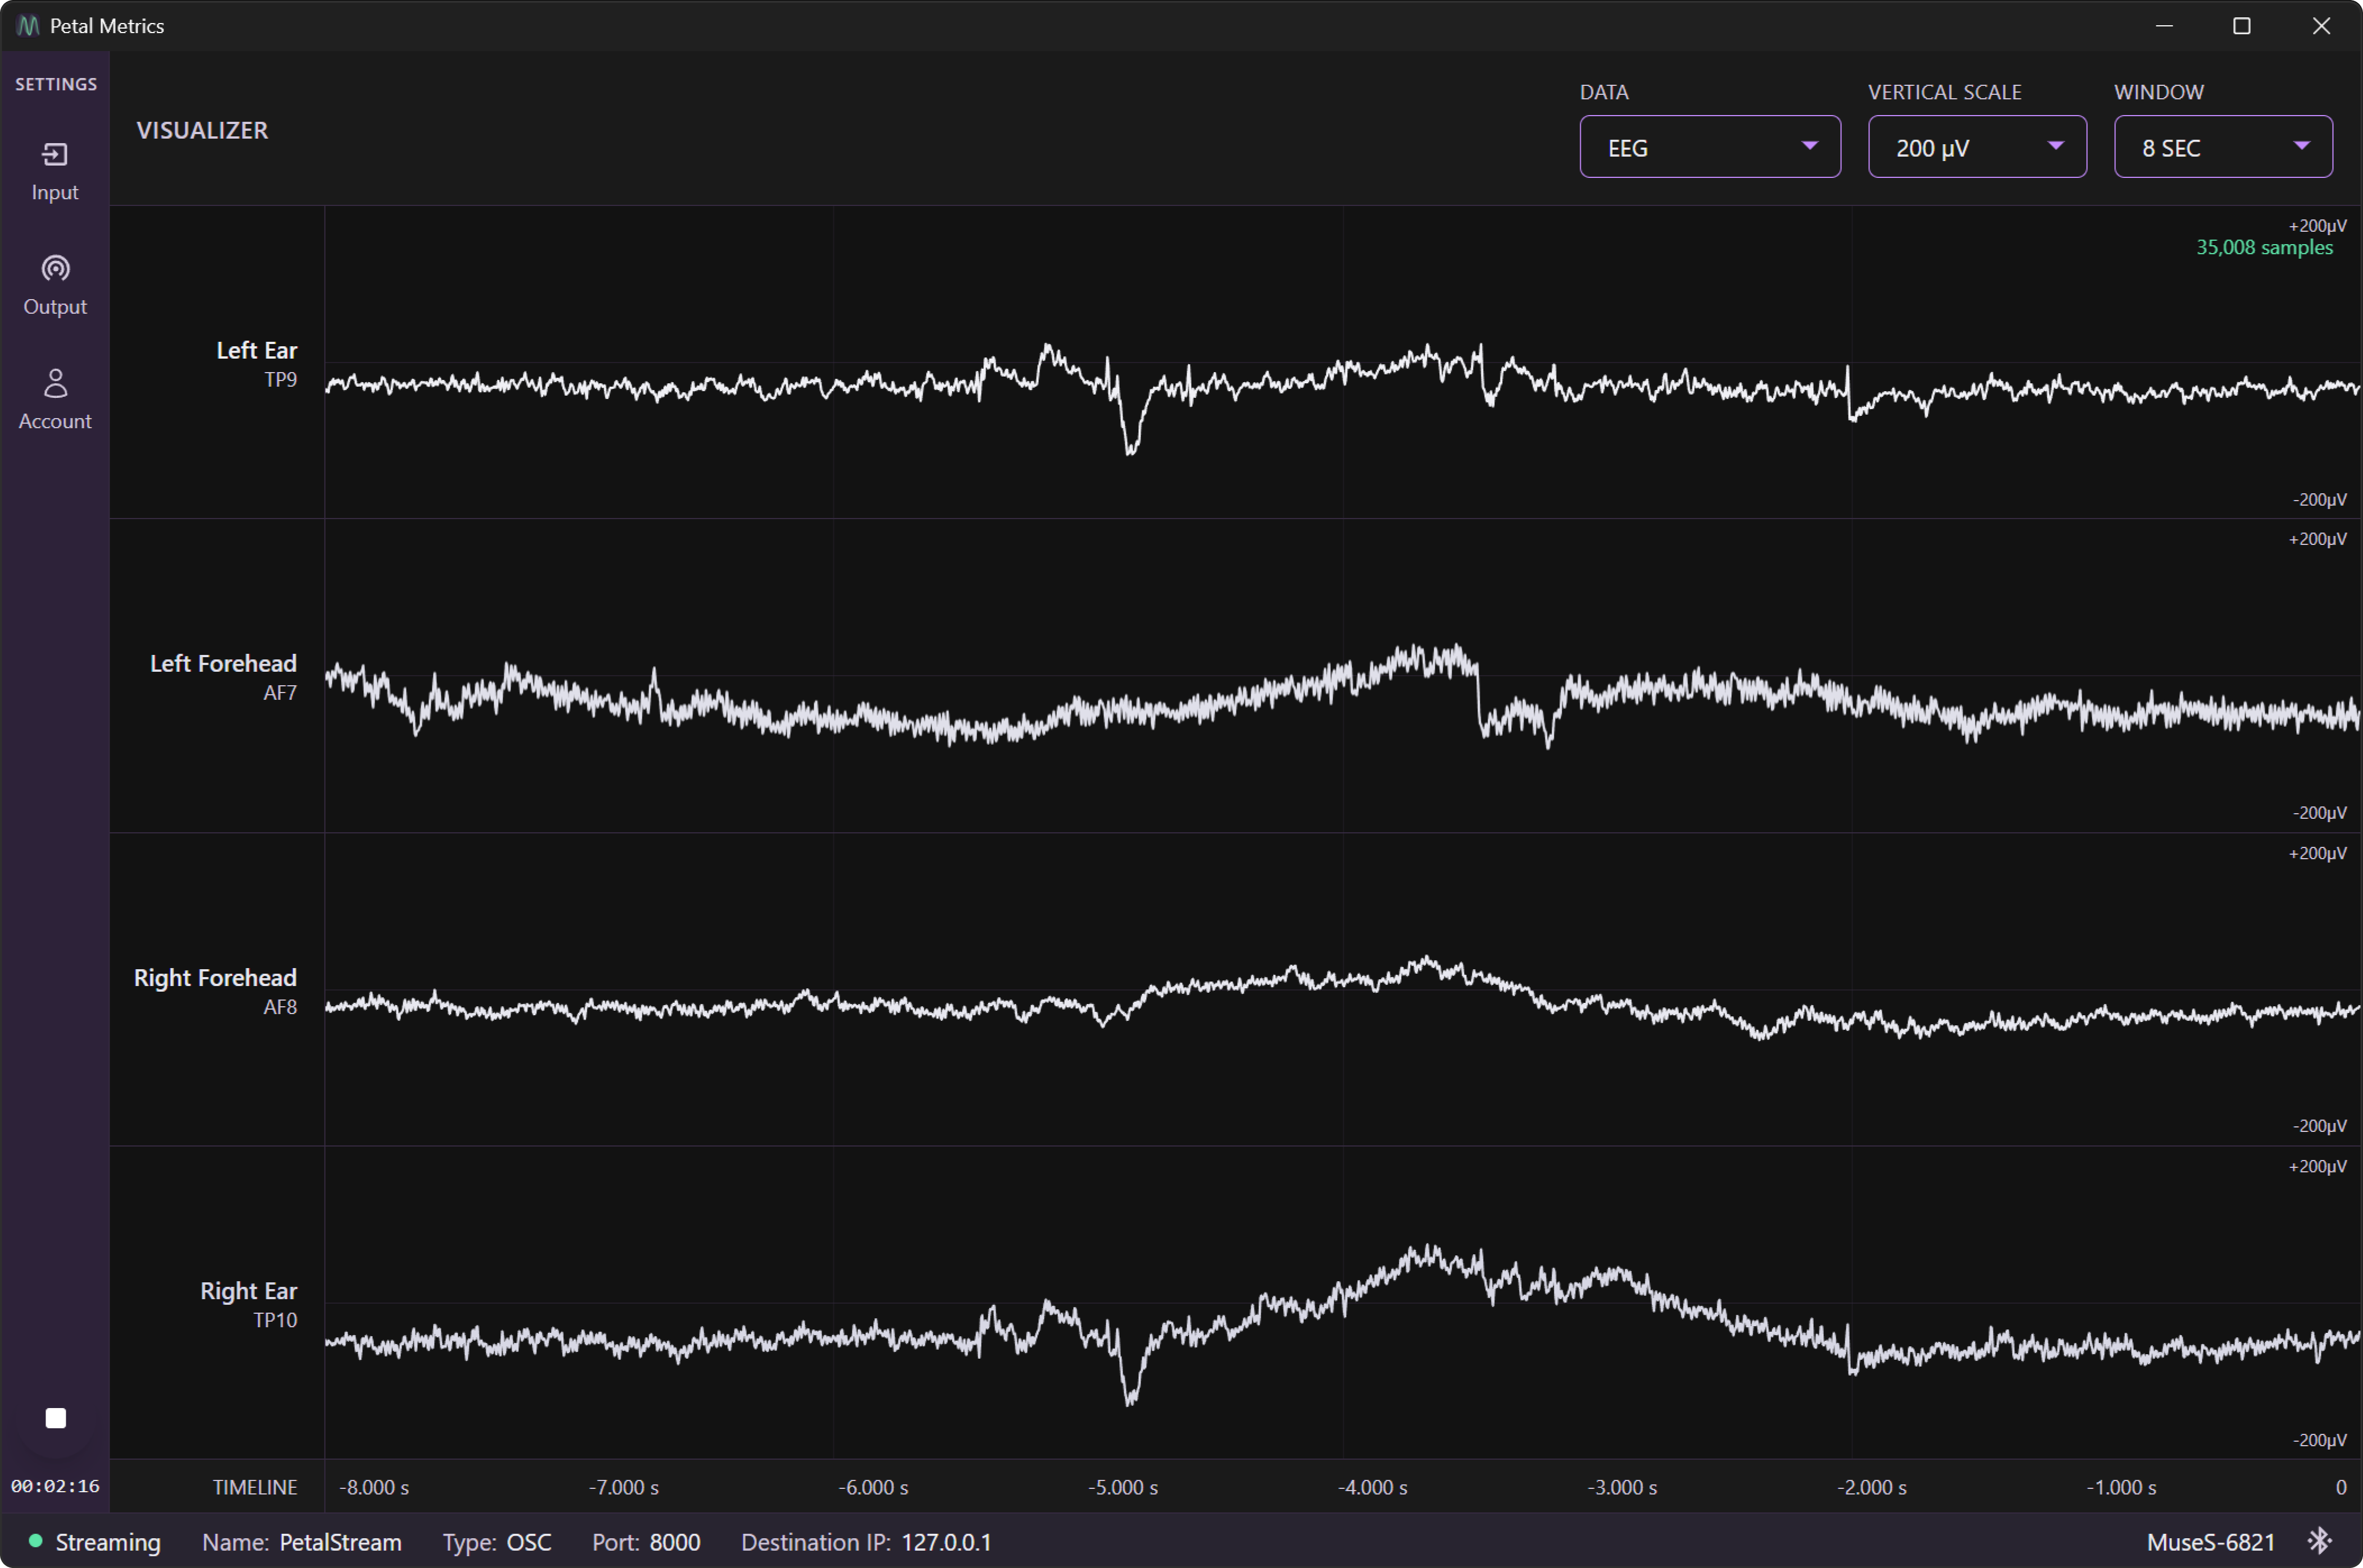Image resolution: width=2363 pixels, height=1568 pixels.
Task: Open the Account person icon
Action: [x=55, y=384]
